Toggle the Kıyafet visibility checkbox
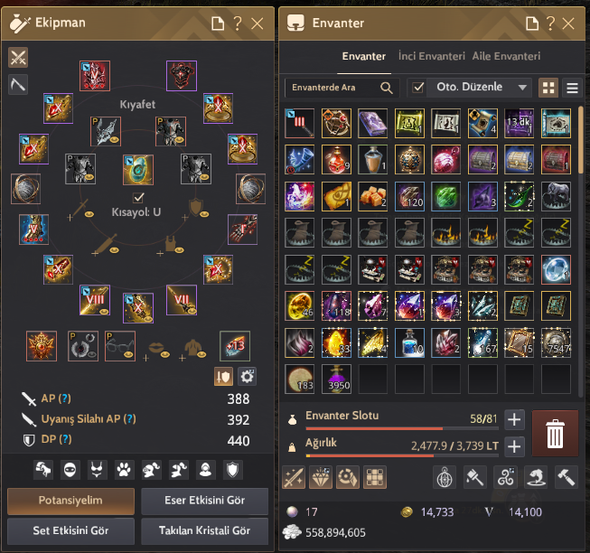The image size is (590, 553). [x=138, y=198]
